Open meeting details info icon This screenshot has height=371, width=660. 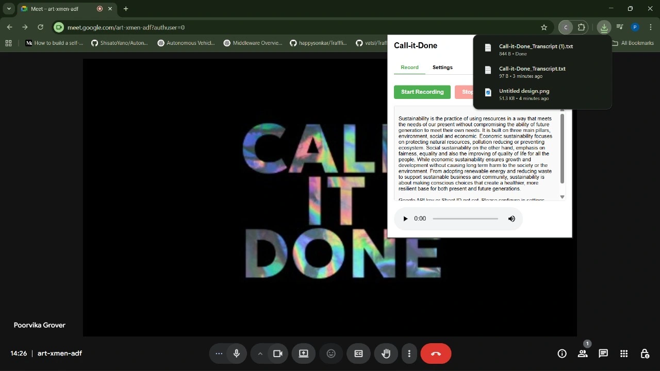[562, 353]
